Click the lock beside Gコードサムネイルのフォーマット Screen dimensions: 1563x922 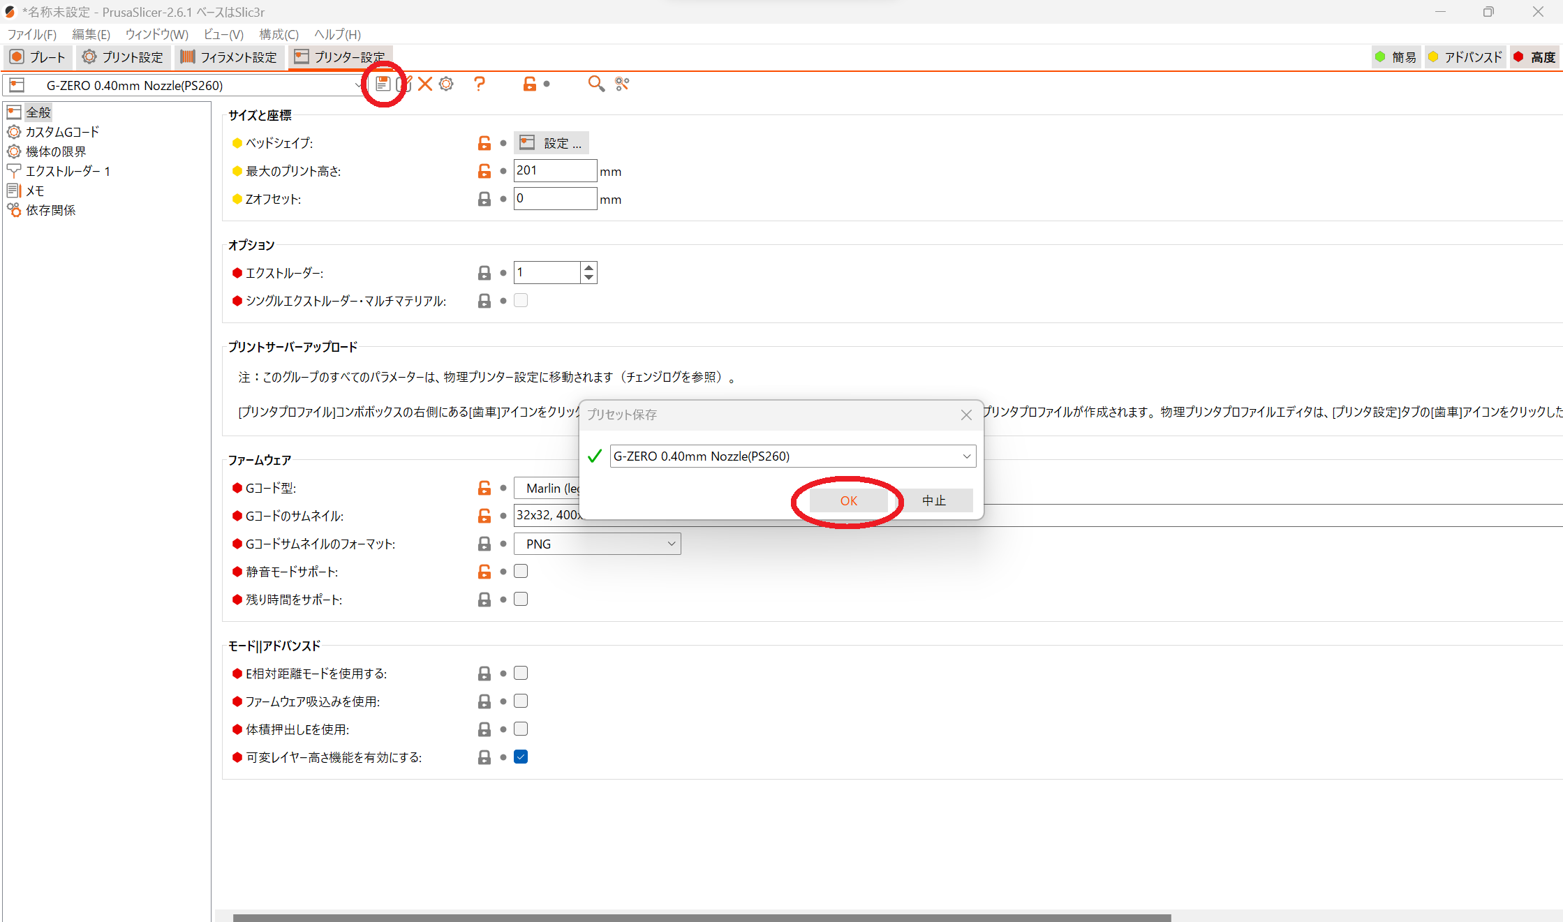pos(484,544)
